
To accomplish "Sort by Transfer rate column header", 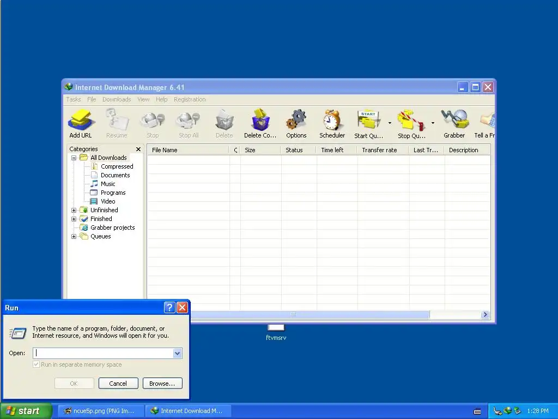I will coord(383,150).
